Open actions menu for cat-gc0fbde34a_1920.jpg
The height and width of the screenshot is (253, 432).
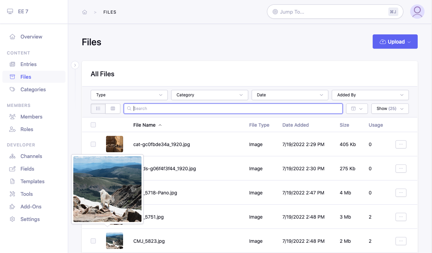[x=401, y=144]
